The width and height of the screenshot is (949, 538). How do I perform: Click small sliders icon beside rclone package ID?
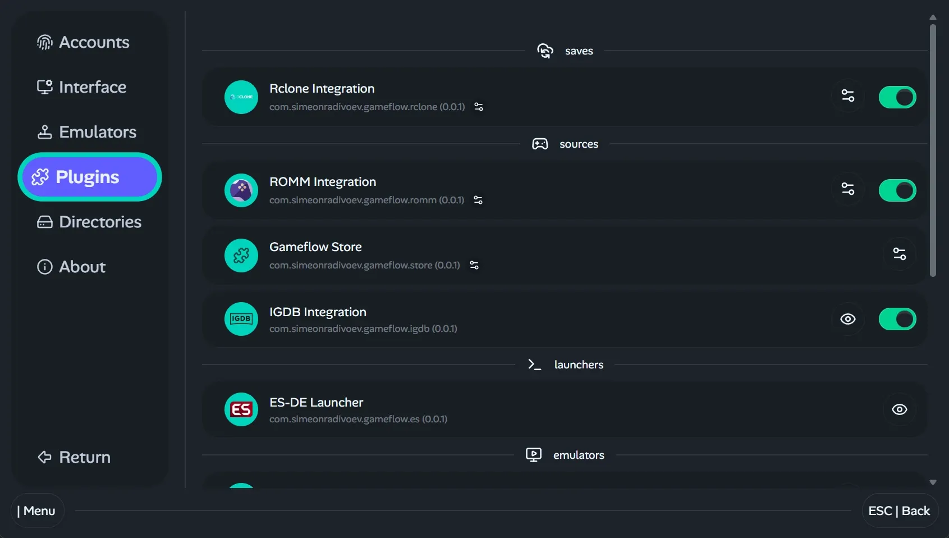pos(479,107)
